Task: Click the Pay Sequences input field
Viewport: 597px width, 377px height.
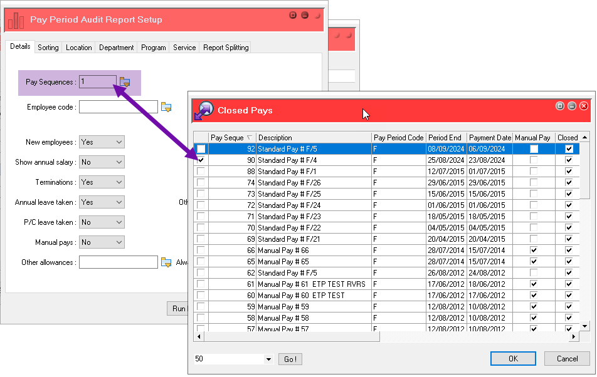Action: pyautogui.click(x=98, y=81)
